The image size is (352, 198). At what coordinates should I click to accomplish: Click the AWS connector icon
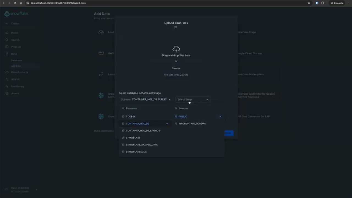[x=101, y=53]
